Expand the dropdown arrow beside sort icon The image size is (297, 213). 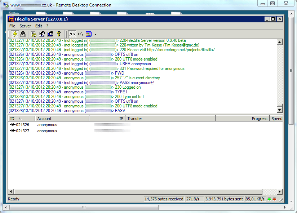[95, 35]
